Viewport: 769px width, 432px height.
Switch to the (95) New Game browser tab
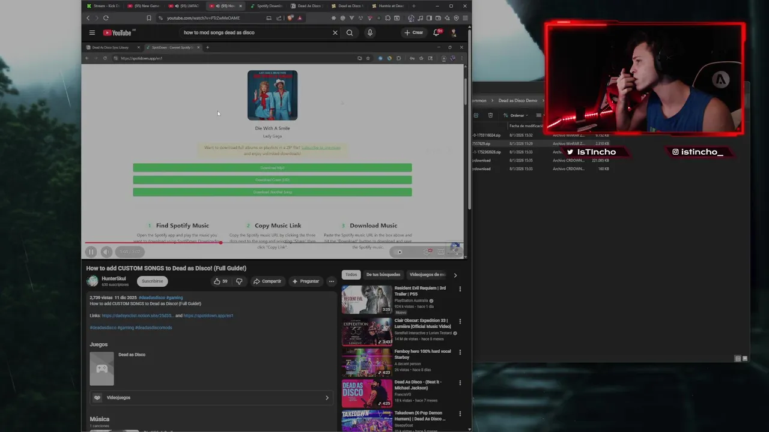coord(144,6)
